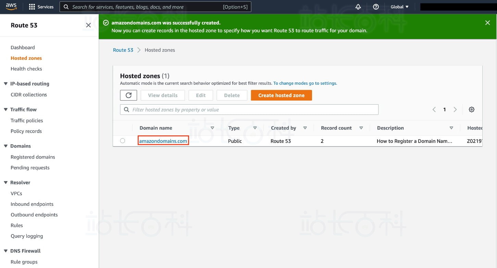Open Dashboard in the sidebar
This screenshot has width=497, height=268.
(23, 48)
